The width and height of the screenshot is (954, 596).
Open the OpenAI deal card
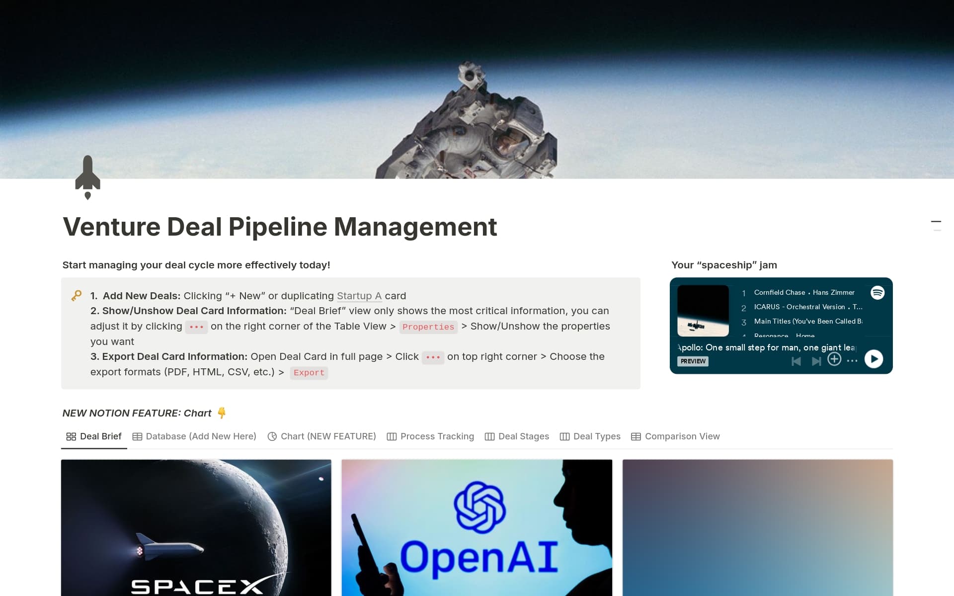pos(477,528)
